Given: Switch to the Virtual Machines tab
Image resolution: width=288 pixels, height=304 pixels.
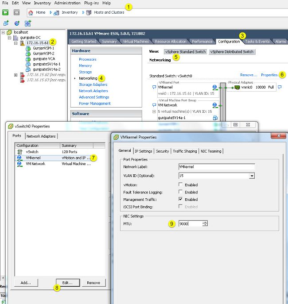Looking at the screenshot, I should point(136,42).
